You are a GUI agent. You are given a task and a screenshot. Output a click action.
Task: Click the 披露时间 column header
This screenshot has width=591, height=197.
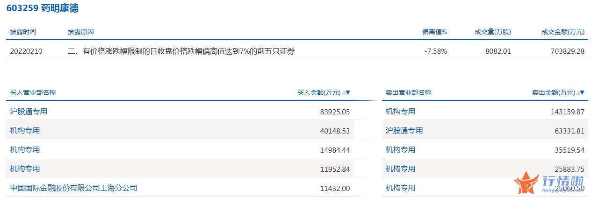(x=23, y=32)
